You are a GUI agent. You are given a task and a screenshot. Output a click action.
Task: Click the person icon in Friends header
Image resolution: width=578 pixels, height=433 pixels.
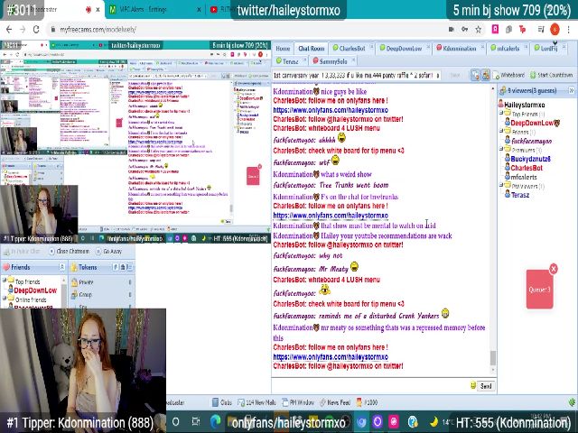pyautogui.click(x=62, y=267)
